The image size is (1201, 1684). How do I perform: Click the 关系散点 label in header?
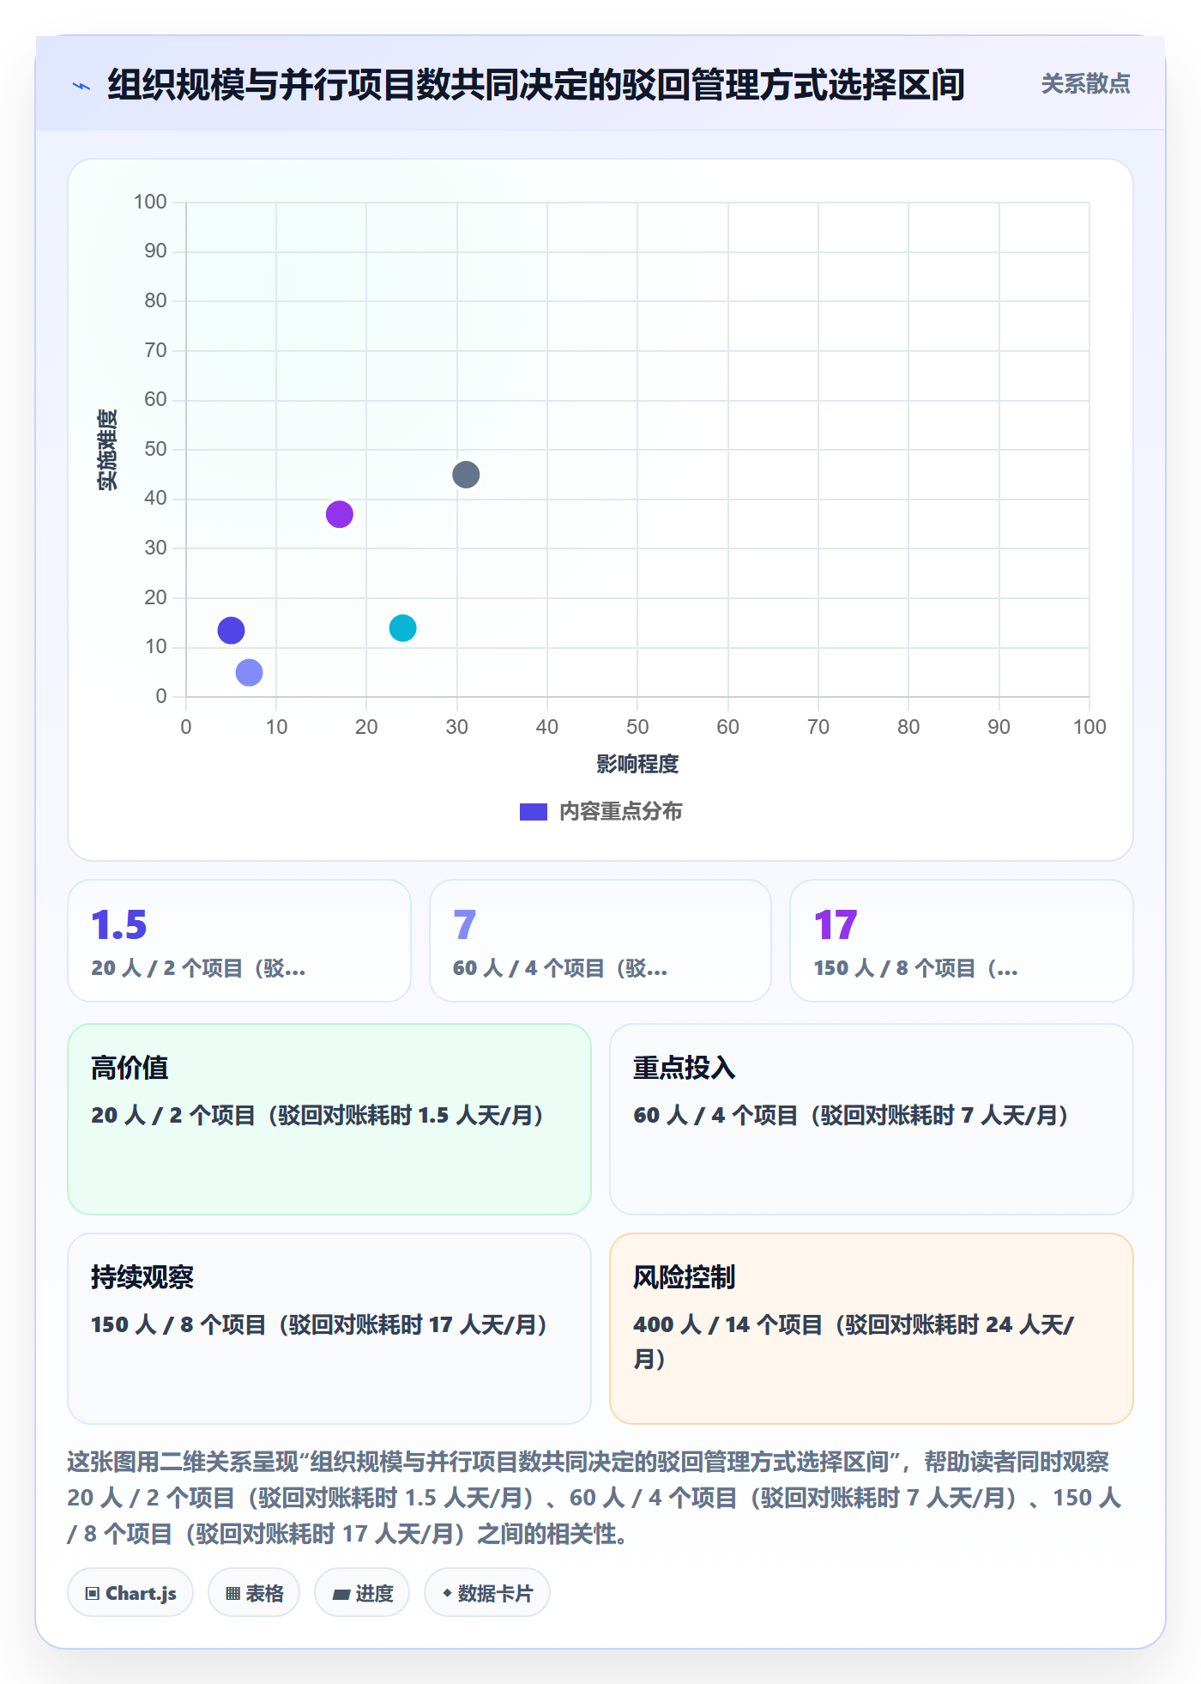pos(1085,84)
